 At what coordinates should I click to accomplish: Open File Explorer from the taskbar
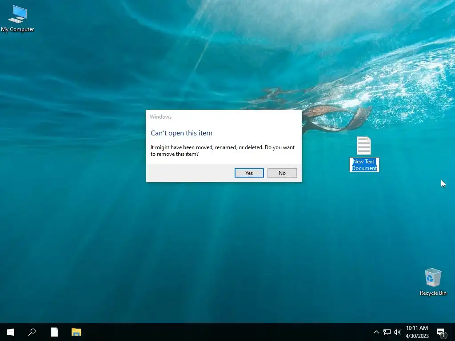click(76, 332)
